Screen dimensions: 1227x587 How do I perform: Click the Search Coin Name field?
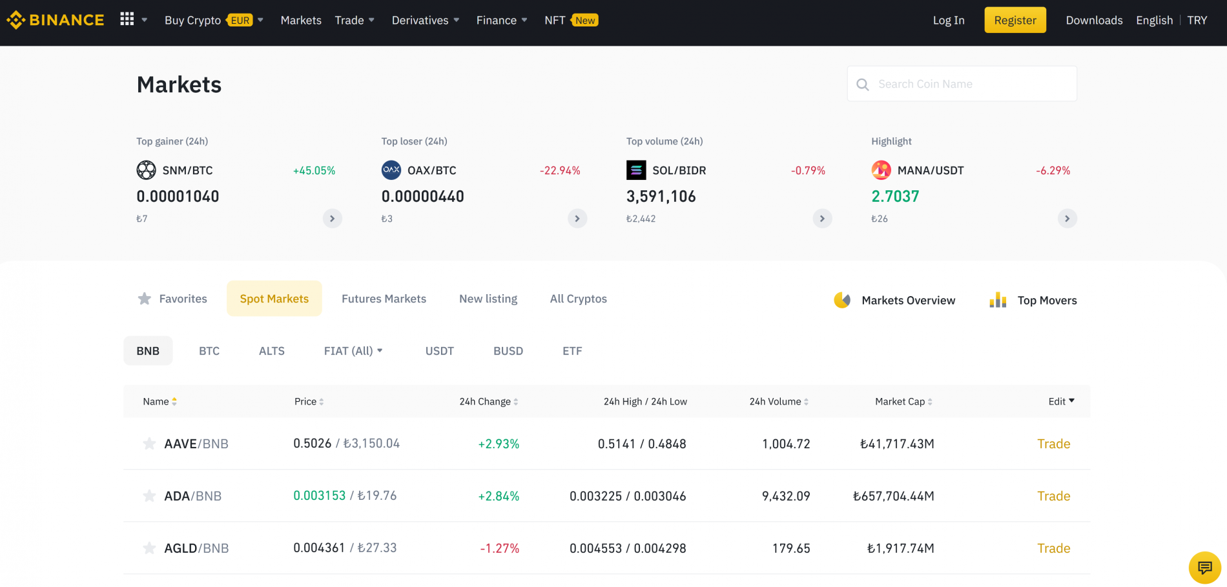[x=962, y=84]
